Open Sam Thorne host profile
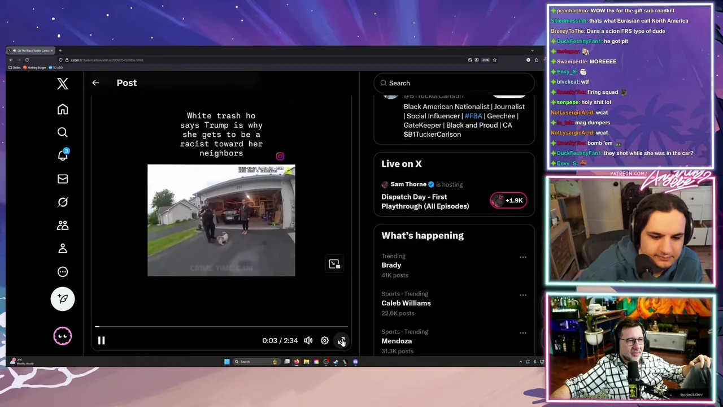Image resolution: width=723 pixels, height=407 pixels. click(x=408, y=184)
